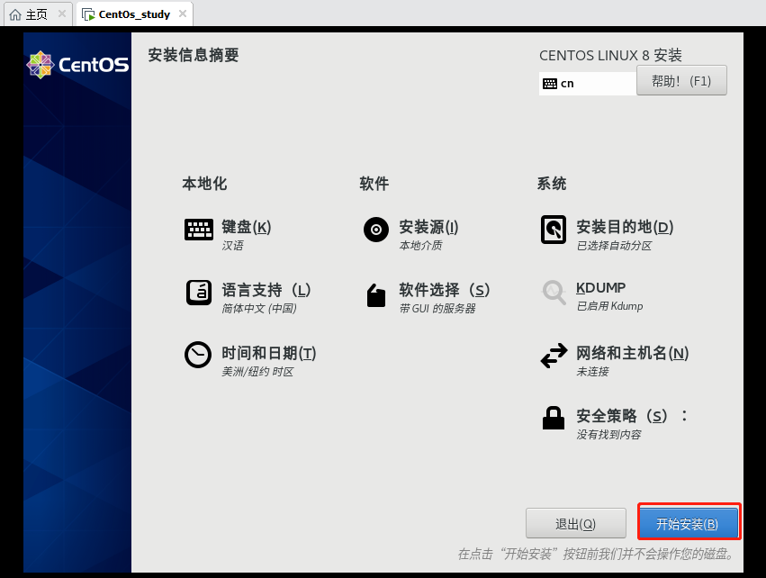This screenshot has height=578, width=766.
Task: Open the 键盘(K) keyboard settings icon
Action: pyautogui.click(x=199, y=230)
